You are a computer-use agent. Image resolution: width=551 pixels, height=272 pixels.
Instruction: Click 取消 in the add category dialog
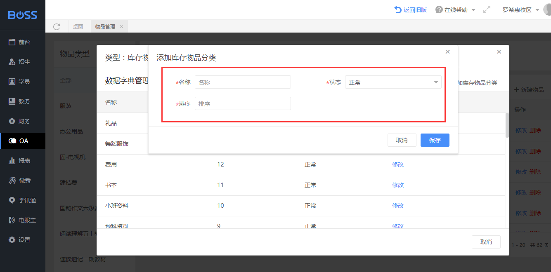click(x=402, y=140)
